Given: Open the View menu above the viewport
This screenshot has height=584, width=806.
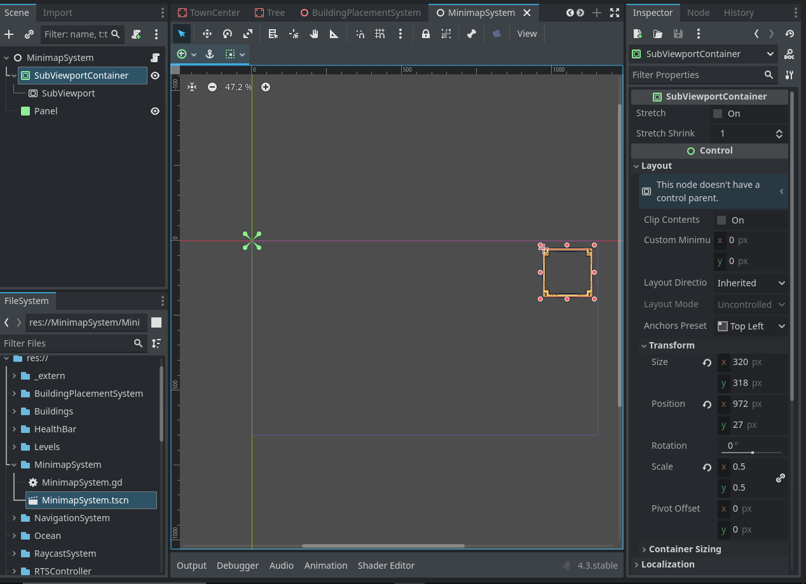Looking at the screenshot, I should pos(527,34).
